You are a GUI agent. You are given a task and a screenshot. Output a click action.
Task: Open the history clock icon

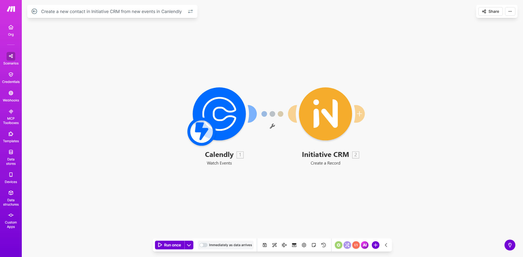(x=324, y=245)
